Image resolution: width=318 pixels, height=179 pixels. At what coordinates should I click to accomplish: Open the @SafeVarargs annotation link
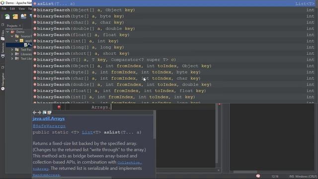click(x=49, y=126)
